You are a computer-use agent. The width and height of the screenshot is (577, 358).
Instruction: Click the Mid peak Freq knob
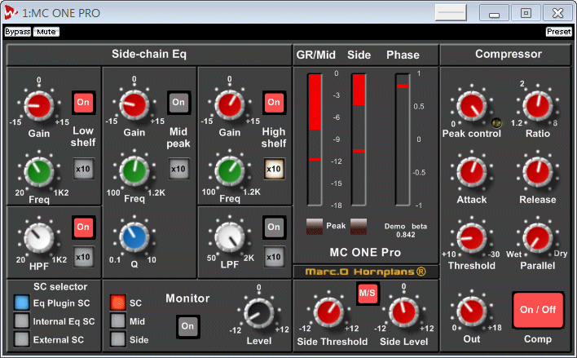click(x=134, y=171)
